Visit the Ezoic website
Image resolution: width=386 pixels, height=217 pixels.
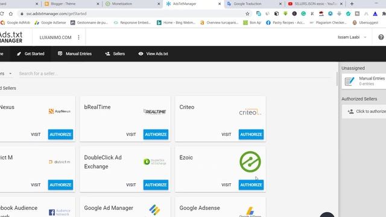tap(226, 185)
